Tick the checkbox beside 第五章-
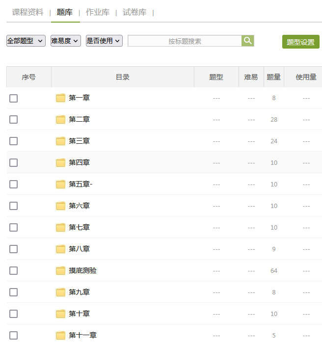Image resolution: width=322 pixels, height=344 pixels. coord(13,184)
